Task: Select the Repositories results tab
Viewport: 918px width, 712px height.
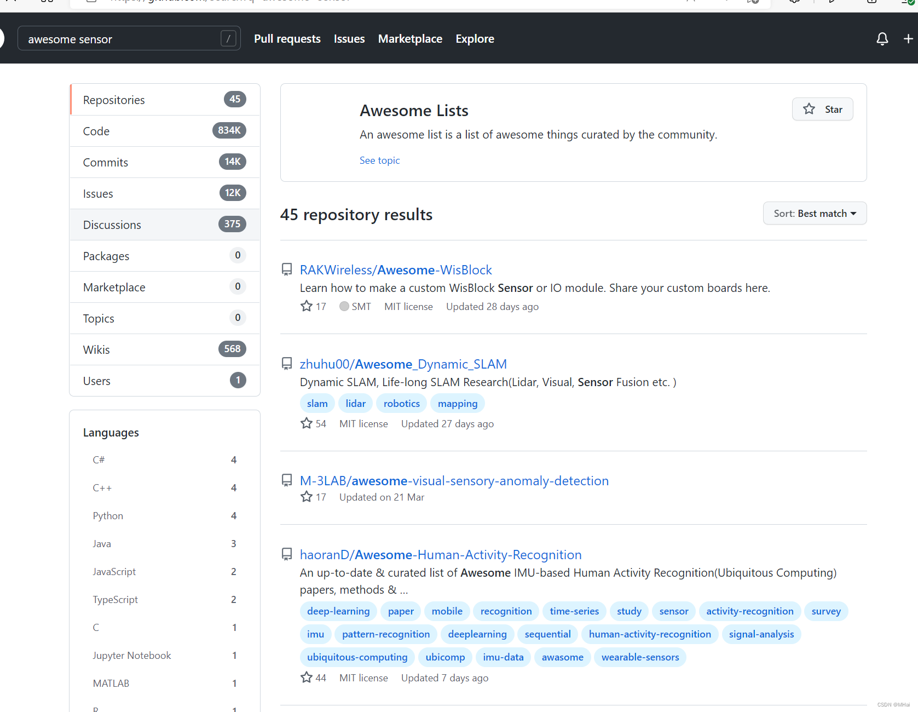Action: click(165, 100)
